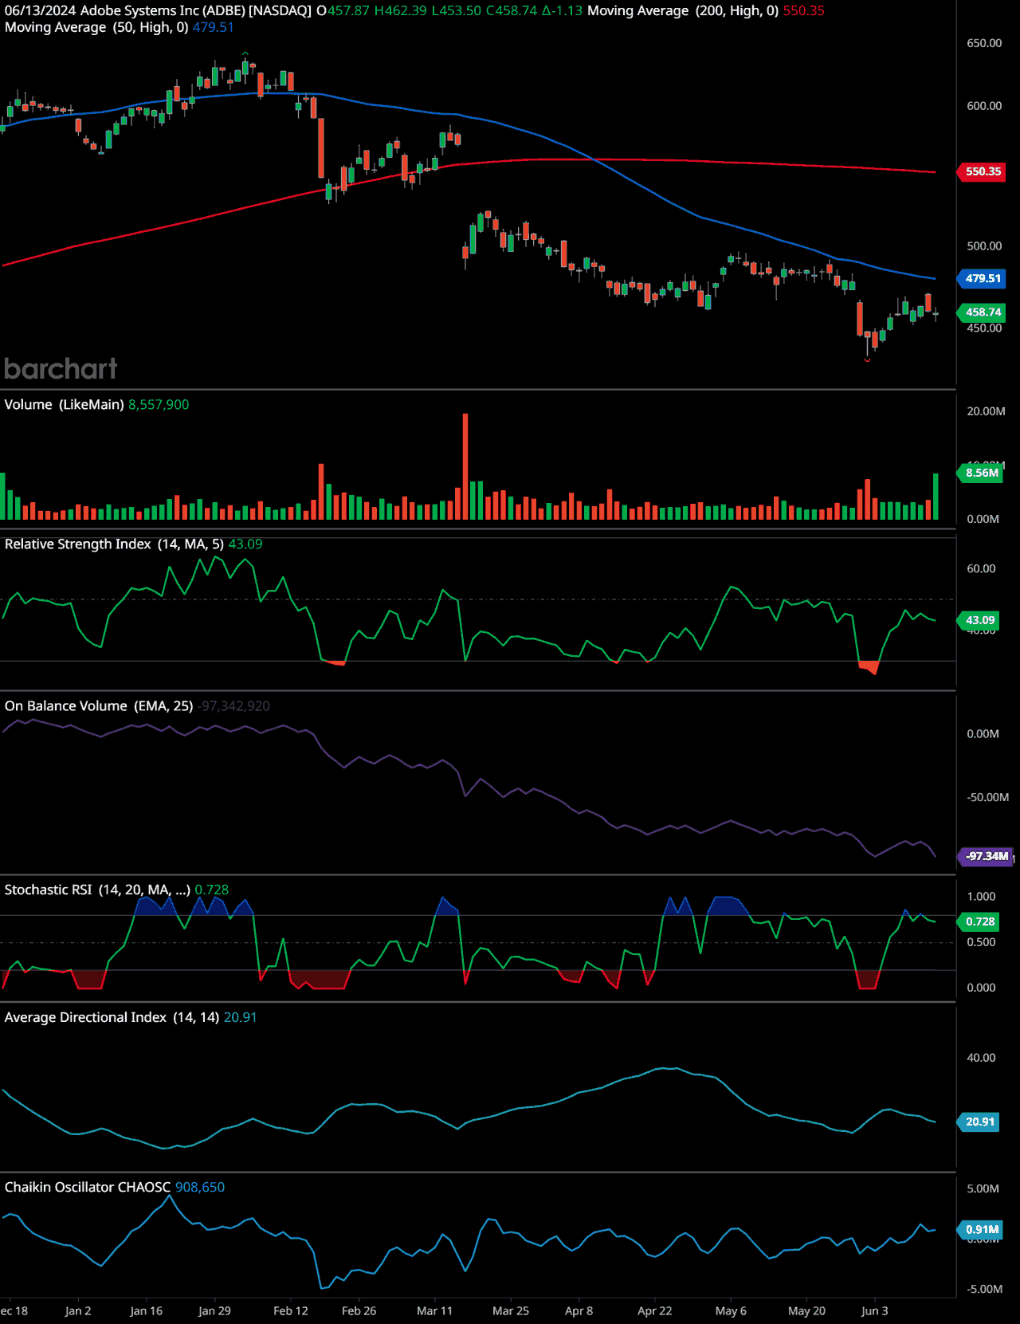This screenshot has height=1324, width=1020.
Task: Click the Jun 3 date label
Action: coord(874,1310)
